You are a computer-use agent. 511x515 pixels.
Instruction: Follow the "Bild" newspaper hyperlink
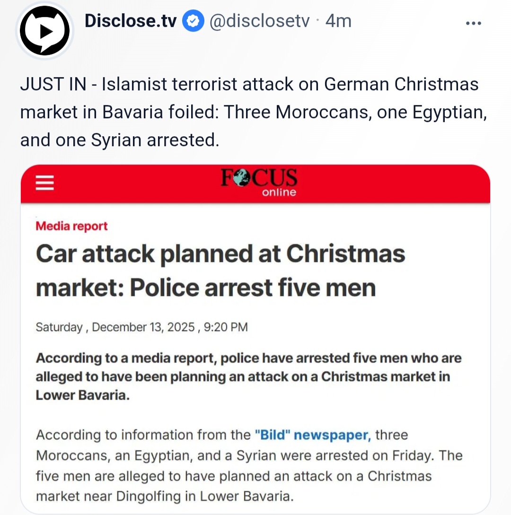click(x=313, y=435)
